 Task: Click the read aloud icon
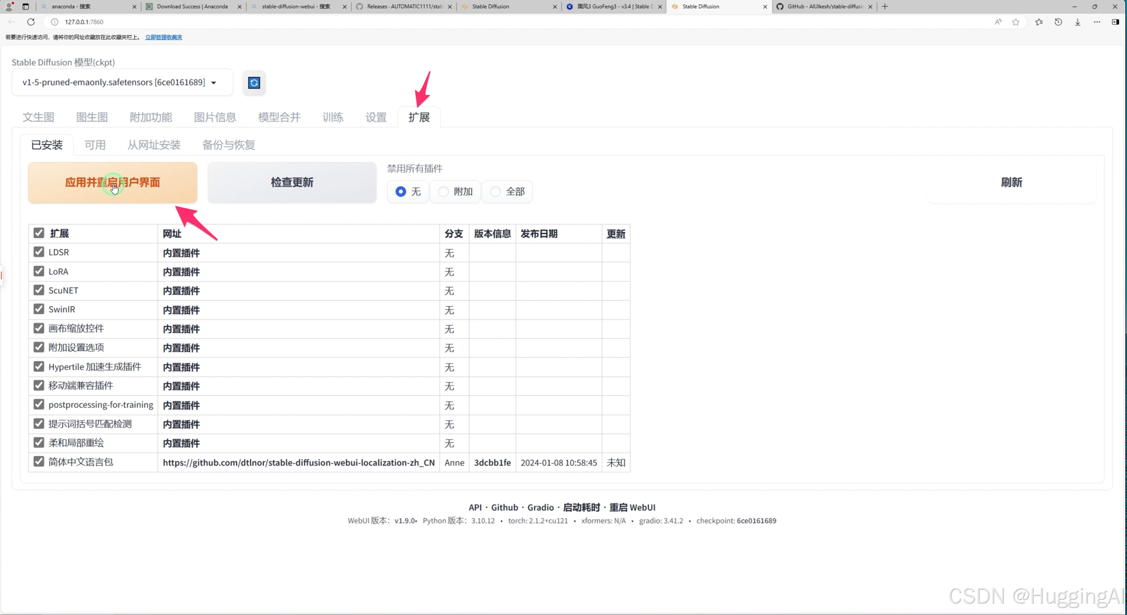tap(998, 22)
